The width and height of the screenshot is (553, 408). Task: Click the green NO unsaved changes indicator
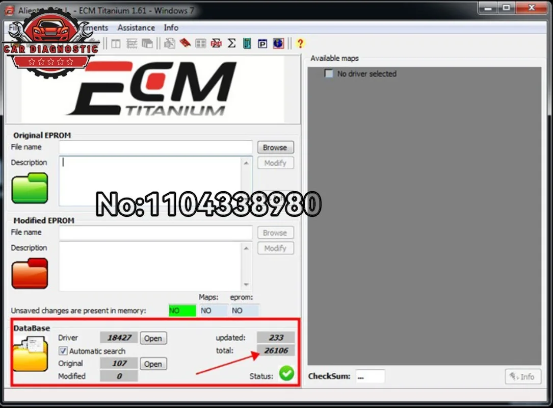(182, 311)
